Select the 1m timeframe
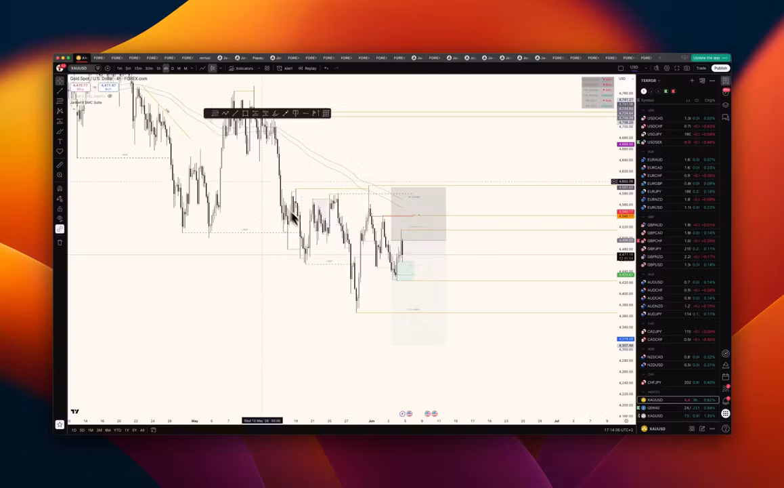This screenshot has height=488, width=784. click(x=120, y=68)
